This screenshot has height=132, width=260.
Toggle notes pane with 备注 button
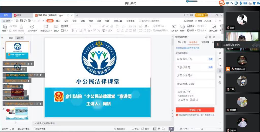(136, 129)
